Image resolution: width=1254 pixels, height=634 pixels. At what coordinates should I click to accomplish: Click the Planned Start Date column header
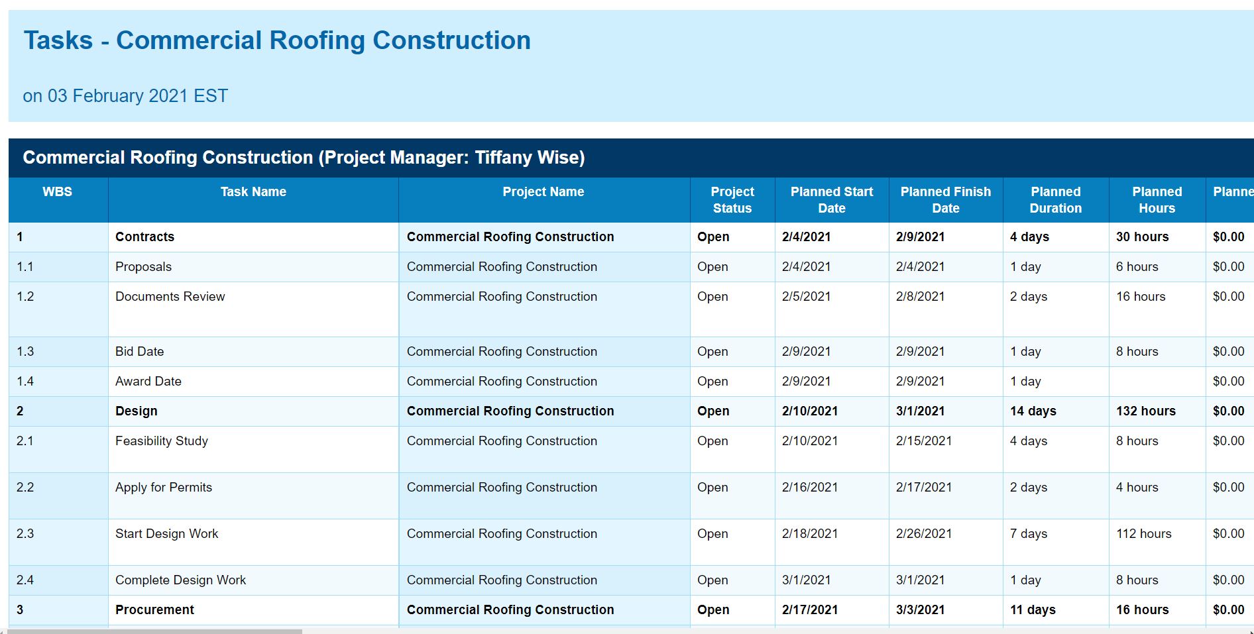click(831, 199)
